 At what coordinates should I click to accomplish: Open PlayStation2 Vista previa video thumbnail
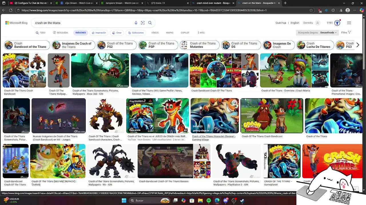click(158, 116)
